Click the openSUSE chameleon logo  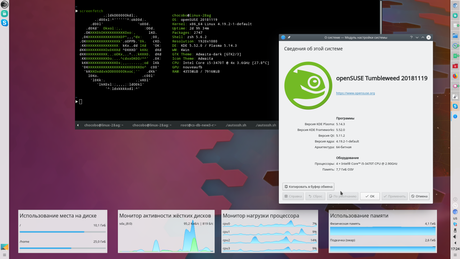click(x=308, y=86)
